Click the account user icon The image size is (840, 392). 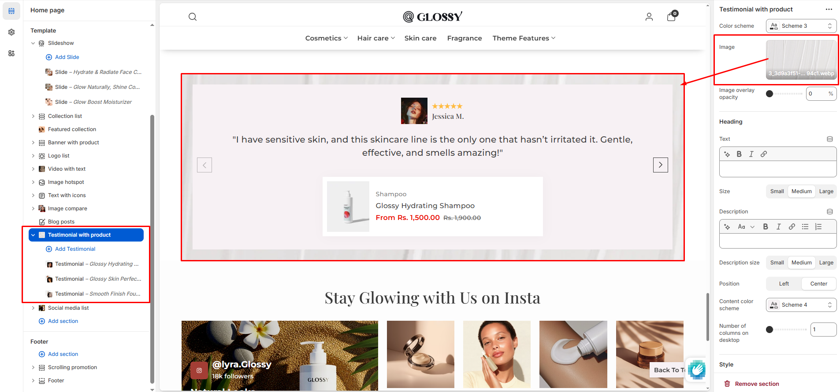tap(649, 17)
